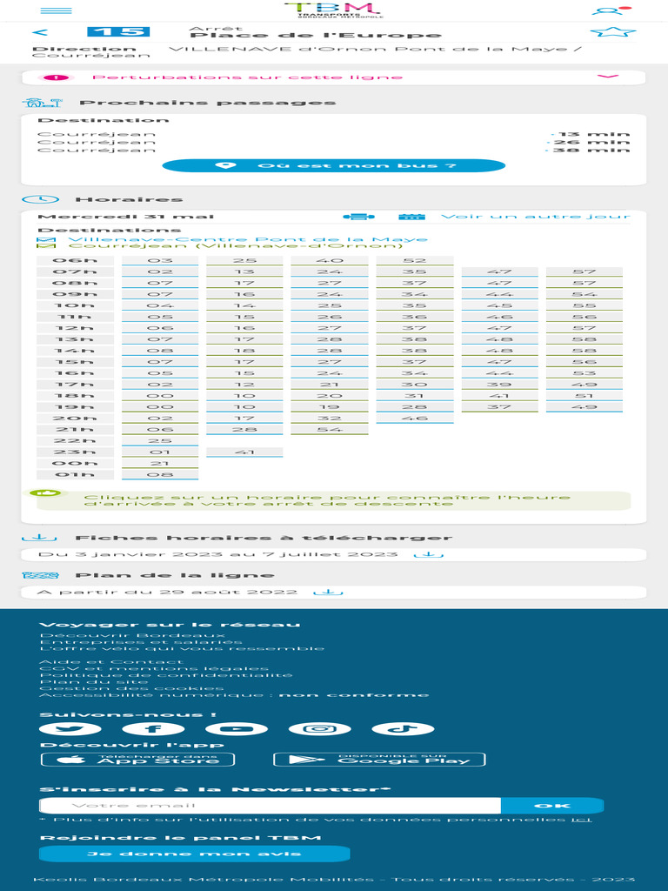This screenshot has width=668, height=891.
Task: Download the timetable sheet January to July 2023
Action: [428, 554]
